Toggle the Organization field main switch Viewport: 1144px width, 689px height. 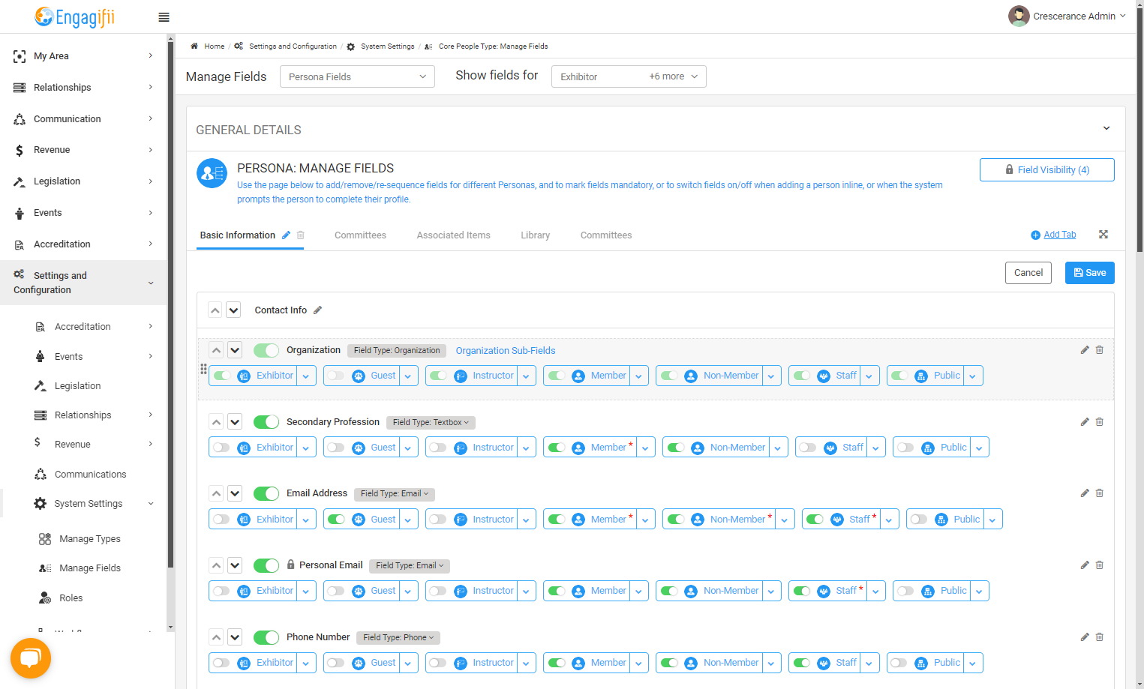pyautogui.click(x=266, y=350)
